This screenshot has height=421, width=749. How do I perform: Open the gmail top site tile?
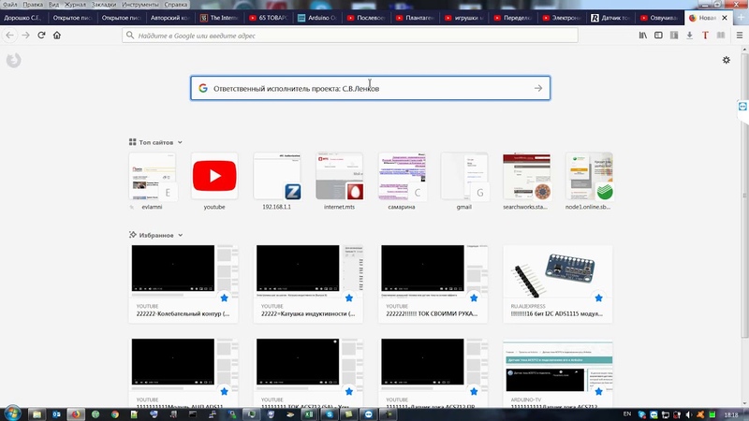tap(463, 177)
